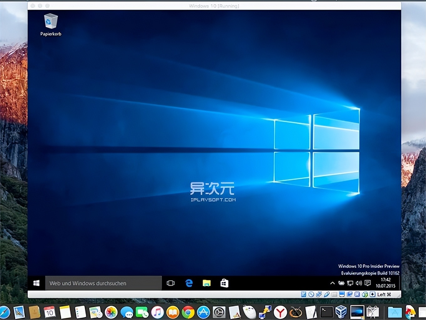Click the USB devices status icon in VirtualBox statusbar
426x320 pixels.
tap(349, 294)
